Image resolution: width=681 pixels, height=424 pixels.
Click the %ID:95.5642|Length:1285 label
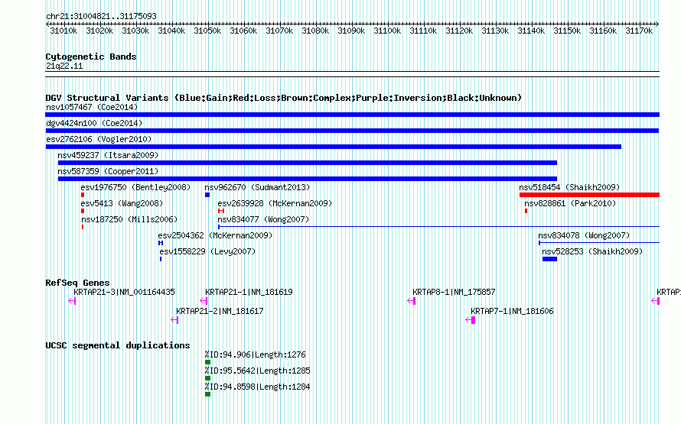click(258, 371)
